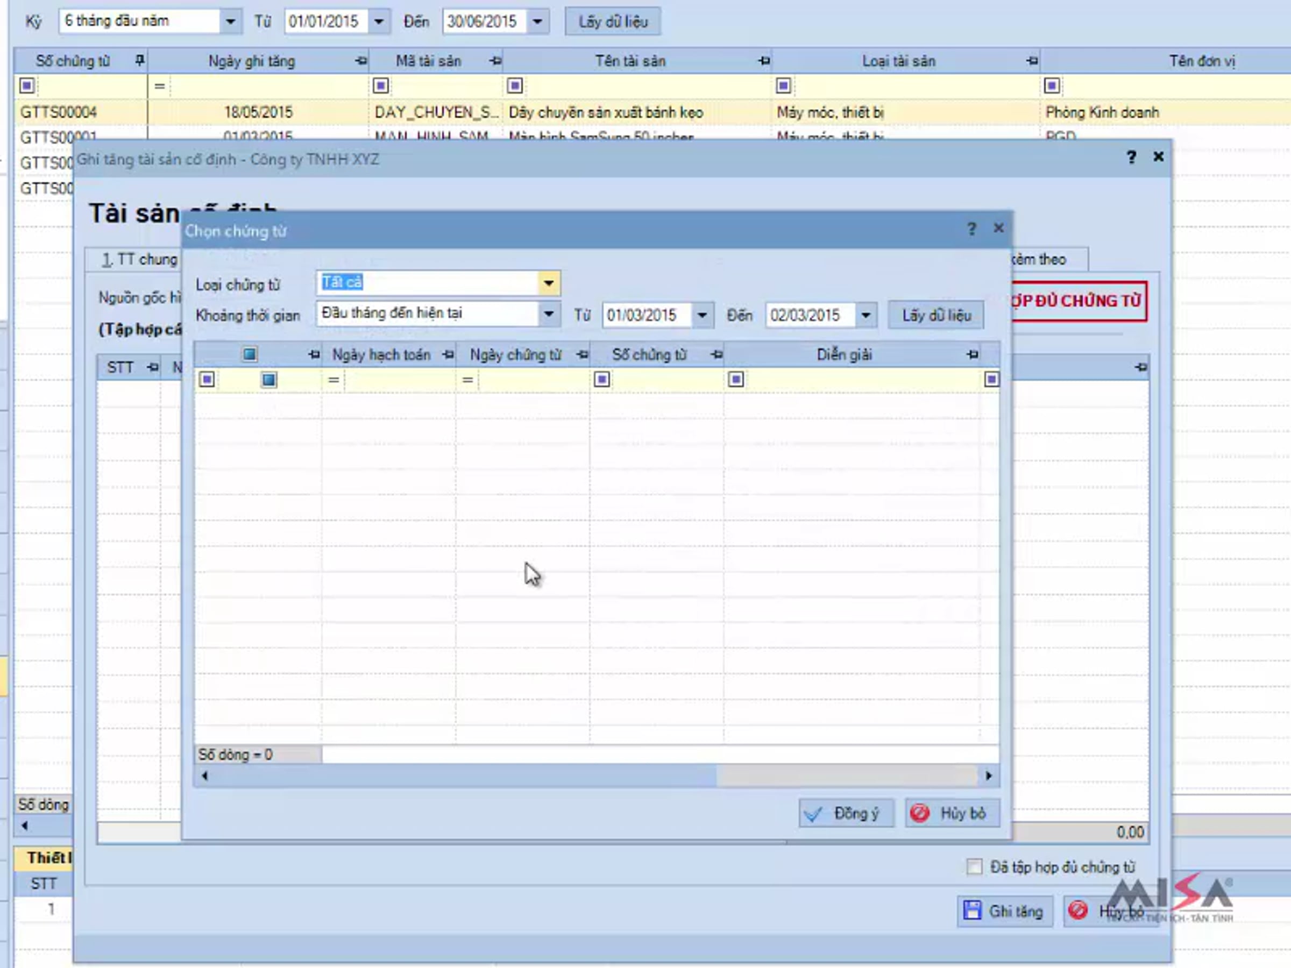Pin the Diễn giải column
Image resolution: width=1291 pixels, height=968 pixels.
tap(973, 354)
